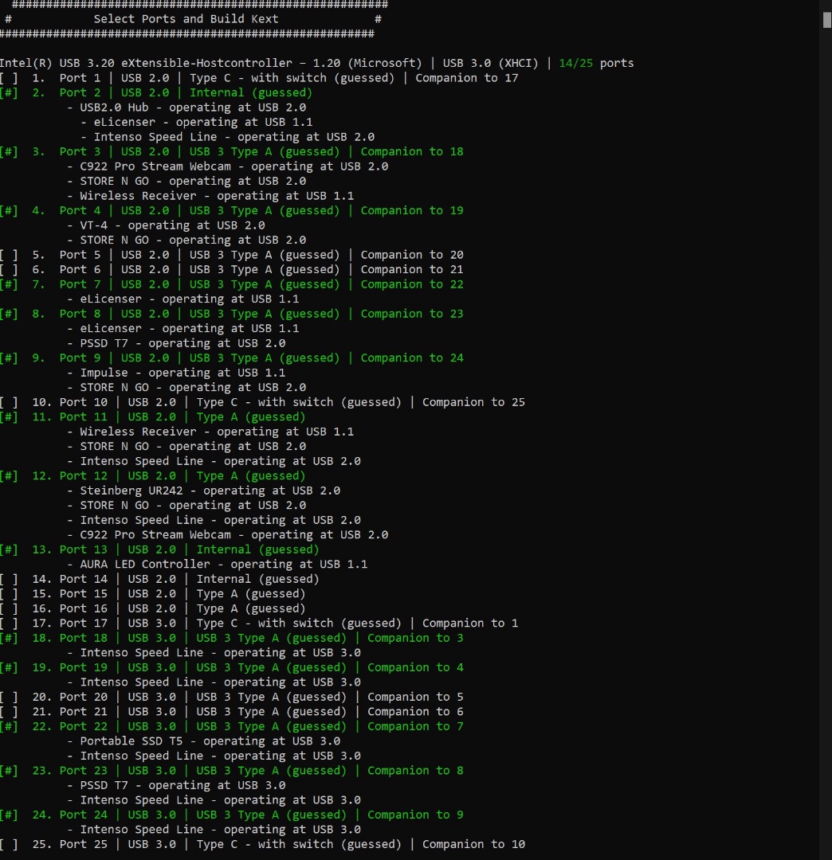Image resolution: width=832 pixels, height=860 pixels.
Task: Click 'Impulse - operating at USB 1.1' line
Action: [x=176, y=373]
